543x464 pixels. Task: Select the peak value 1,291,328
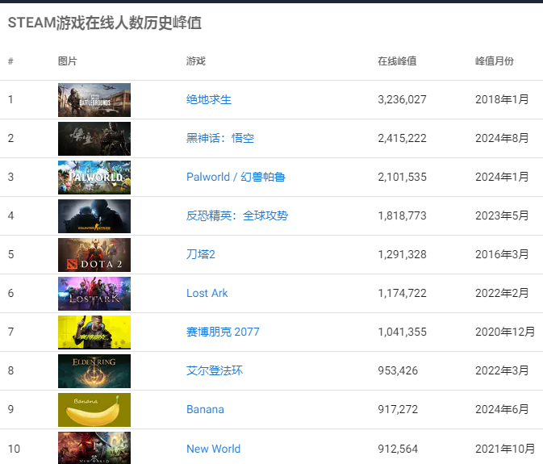[x=402, y=254]
